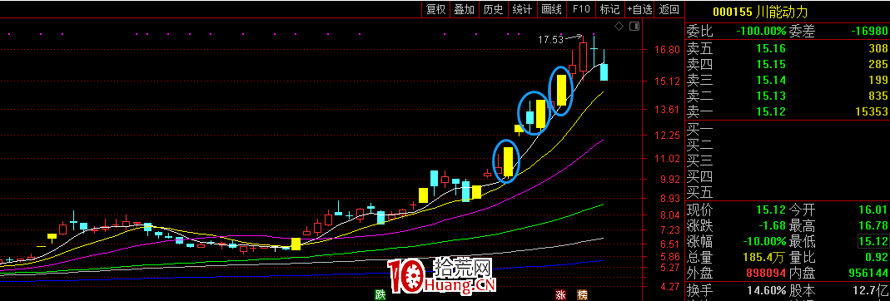This screenshot has height=301, width=890.
Task: Click the 总量 value 185.4万
Action: point(764,258)
